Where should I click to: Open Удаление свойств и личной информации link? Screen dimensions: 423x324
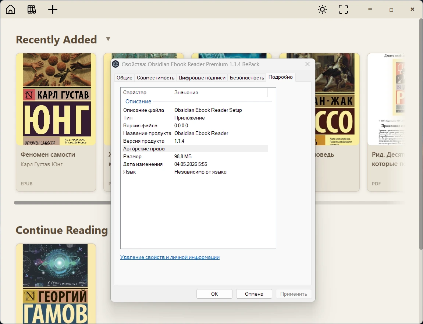(170, 257)
